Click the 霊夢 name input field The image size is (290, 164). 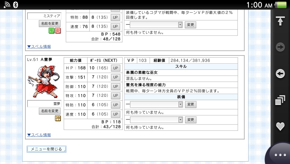(x=44, y=104)
